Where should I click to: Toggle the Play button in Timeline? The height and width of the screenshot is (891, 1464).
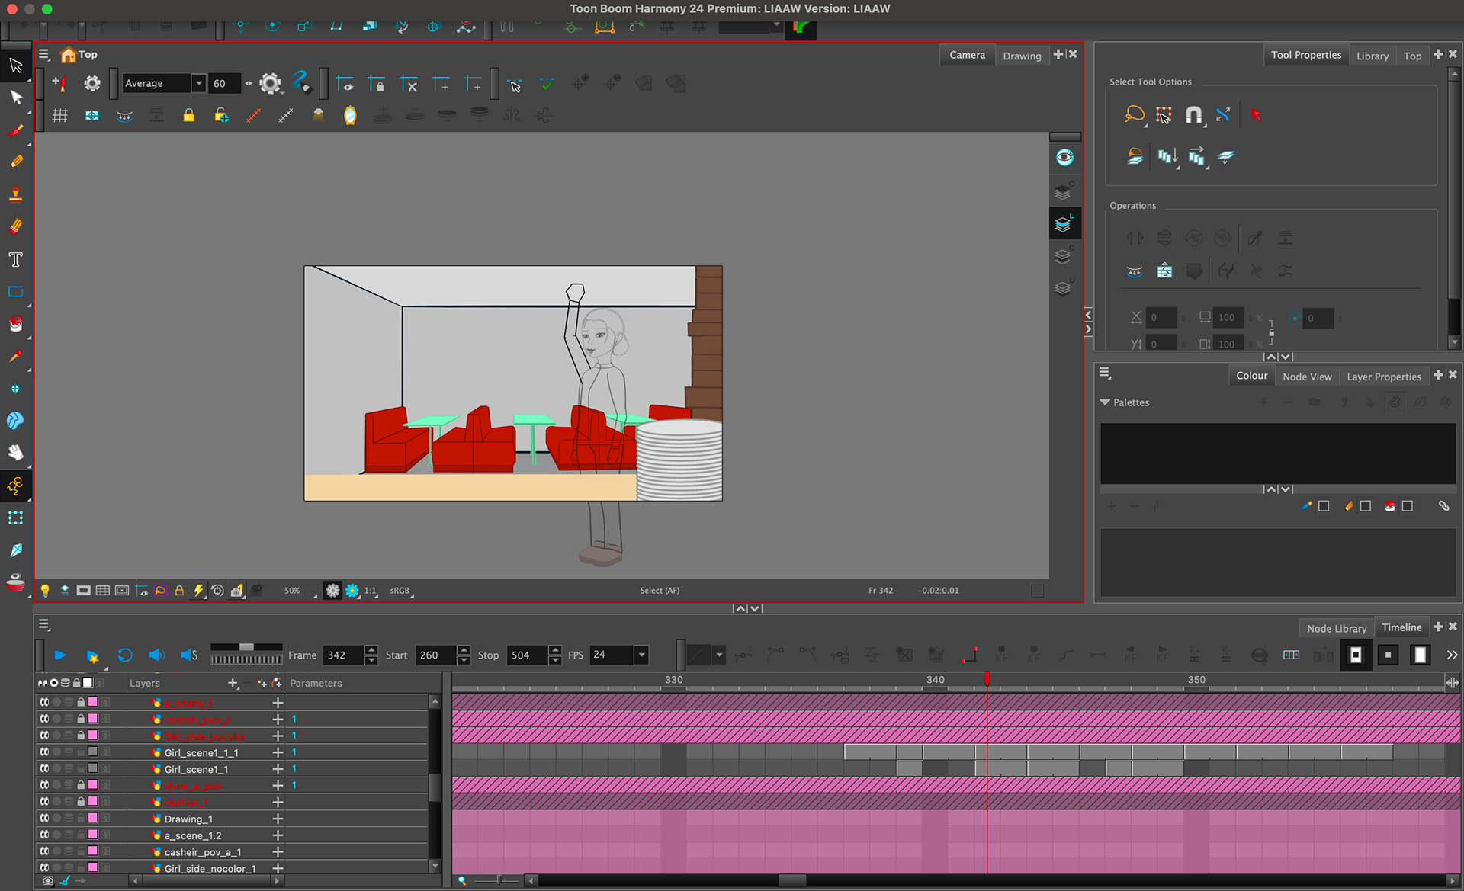[x=60, y=655]
